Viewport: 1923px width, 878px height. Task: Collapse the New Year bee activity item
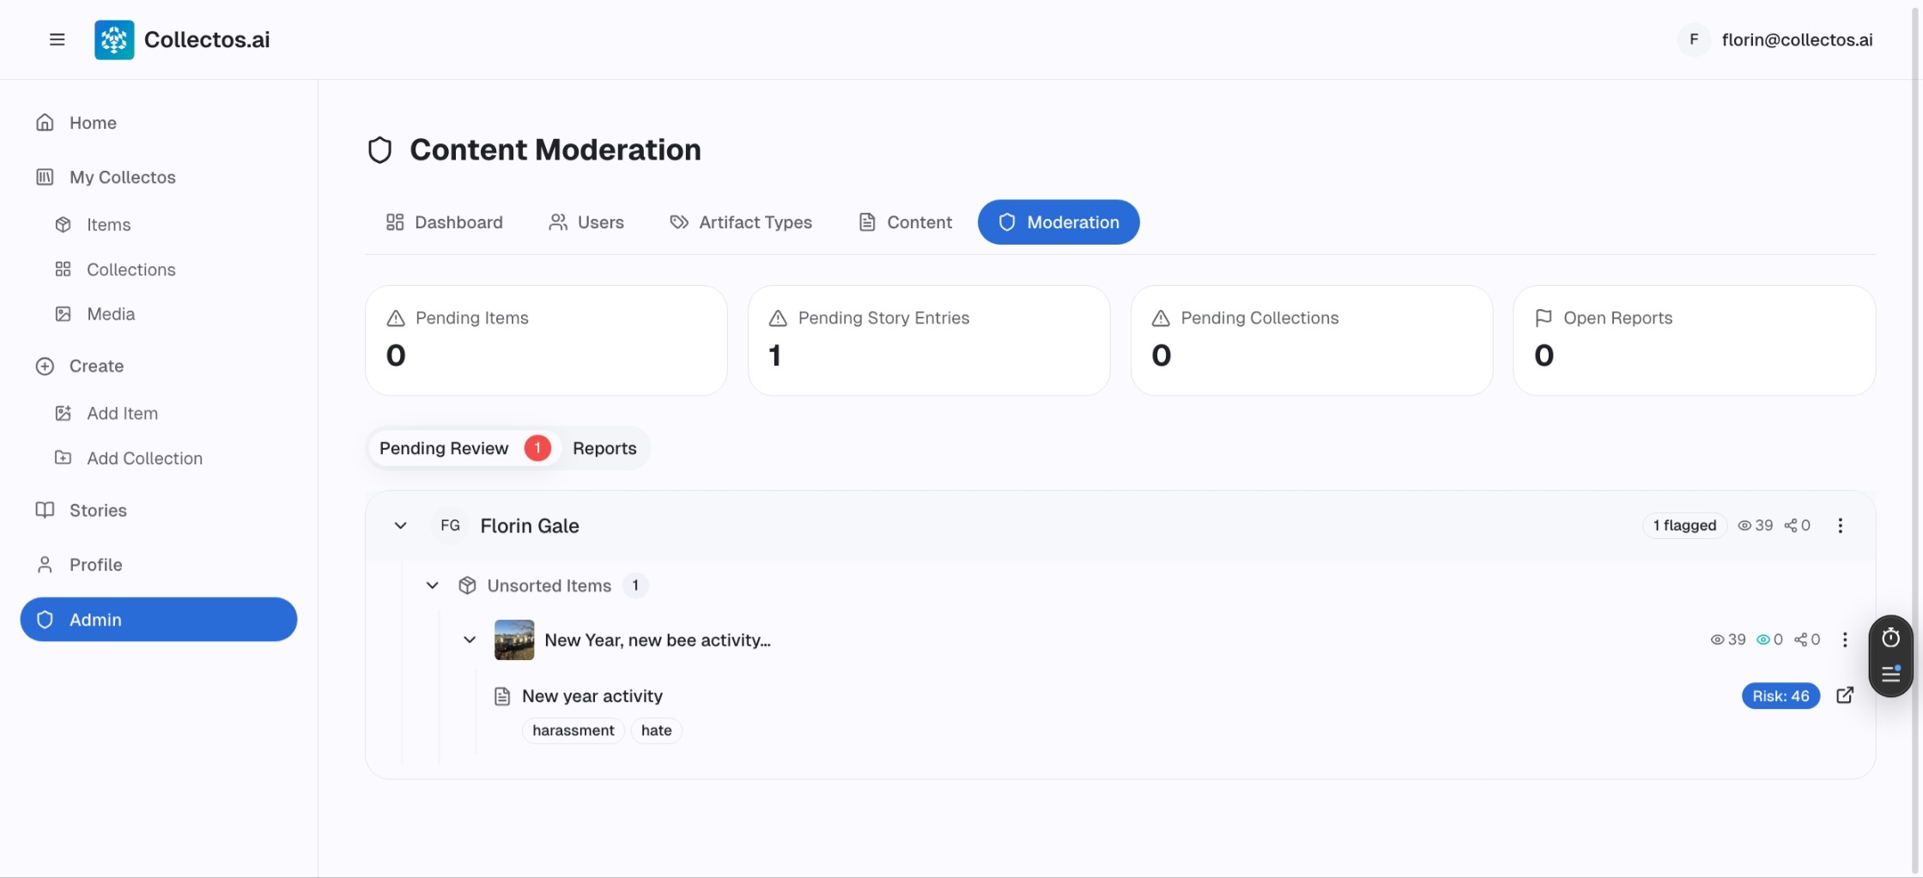point(470,639)
